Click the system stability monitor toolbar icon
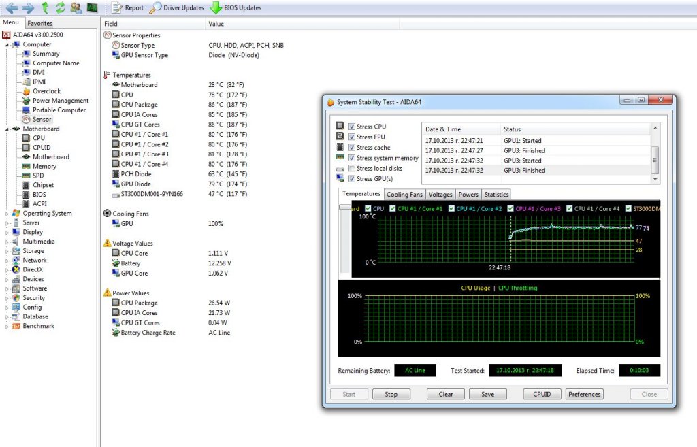 [92, 7]
